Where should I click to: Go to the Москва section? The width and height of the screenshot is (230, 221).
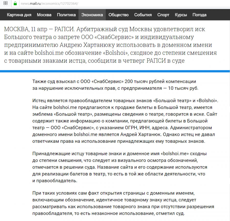44,15
